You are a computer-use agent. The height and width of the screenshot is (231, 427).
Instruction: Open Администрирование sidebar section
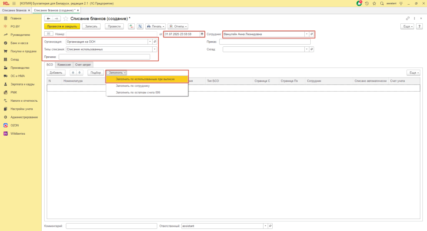pos(24,117)
